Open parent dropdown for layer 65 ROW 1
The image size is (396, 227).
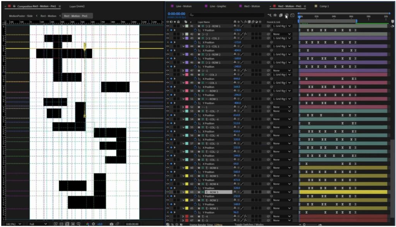pos(282,208)
